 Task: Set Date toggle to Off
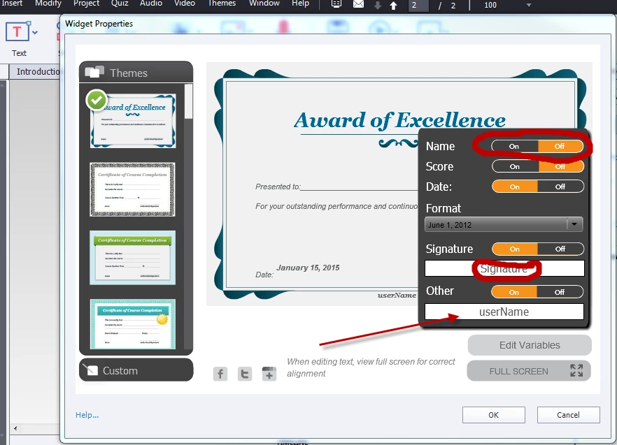(560, 187)
